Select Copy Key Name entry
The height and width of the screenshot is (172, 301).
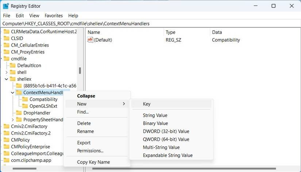tap(93, 162)
